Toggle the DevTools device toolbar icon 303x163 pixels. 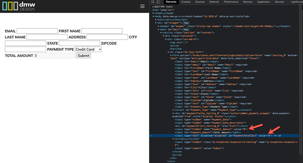[x=158, y=2]
